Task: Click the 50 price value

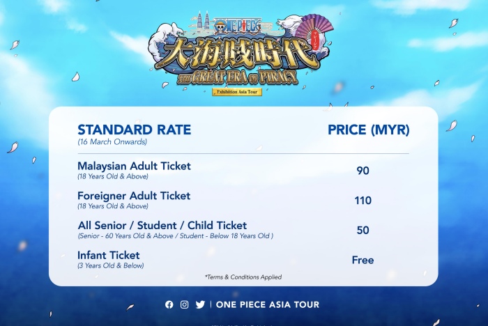Action: pyautogui.click(x=363, y=230)
